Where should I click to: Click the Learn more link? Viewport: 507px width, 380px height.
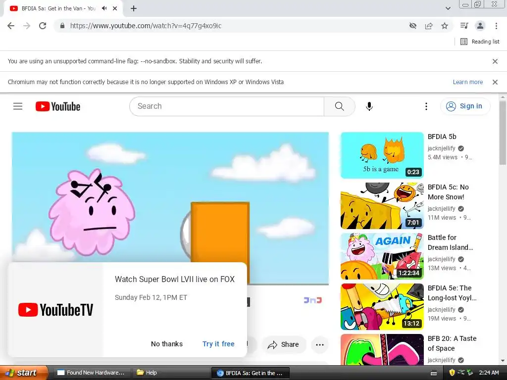coord(467,82)
